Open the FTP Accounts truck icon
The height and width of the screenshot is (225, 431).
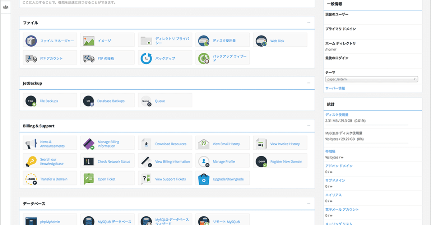(31, 58)
